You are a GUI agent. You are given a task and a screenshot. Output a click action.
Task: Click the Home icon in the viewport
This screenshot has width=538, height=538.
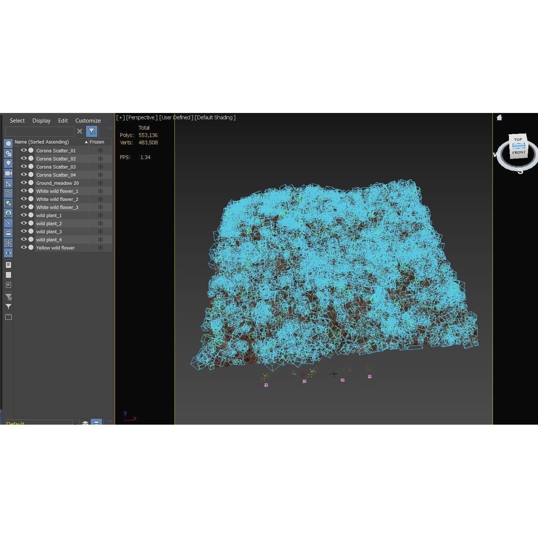[499, 118]
